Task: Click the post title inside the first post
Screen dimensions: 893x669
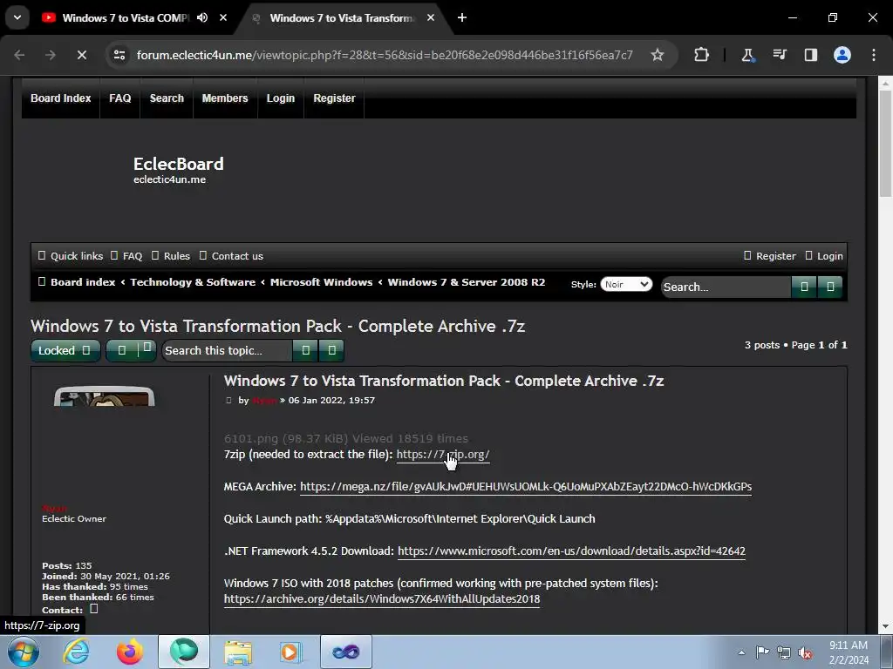Action: point(444,381)
